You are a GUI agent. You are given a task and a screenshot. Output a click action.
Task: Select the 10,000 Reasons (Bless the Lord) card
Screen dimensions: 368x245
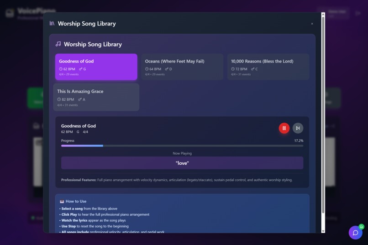click(x=268, y=67)
